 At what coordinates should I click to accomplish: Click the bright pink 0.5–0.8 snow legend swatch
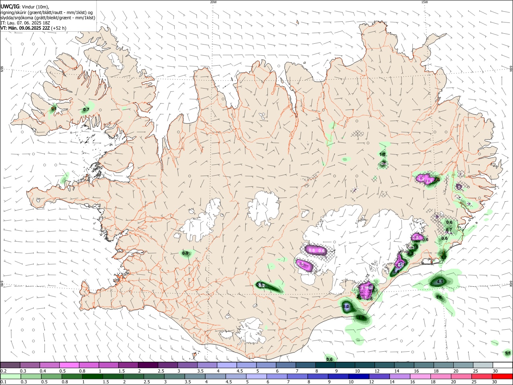(69, 365)
